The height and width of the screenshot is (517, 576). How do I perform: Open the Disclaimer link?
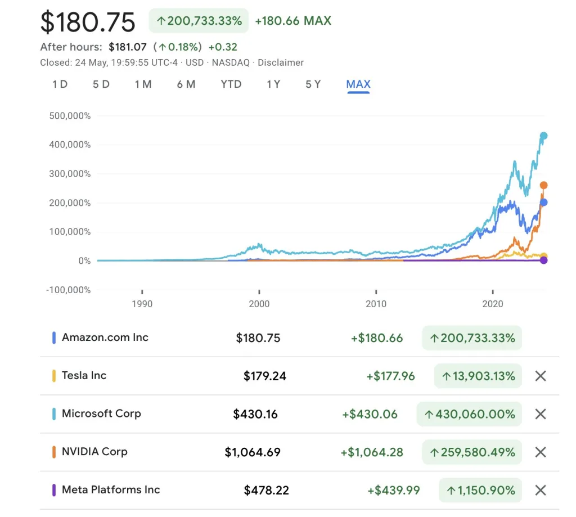pos(280,63)
